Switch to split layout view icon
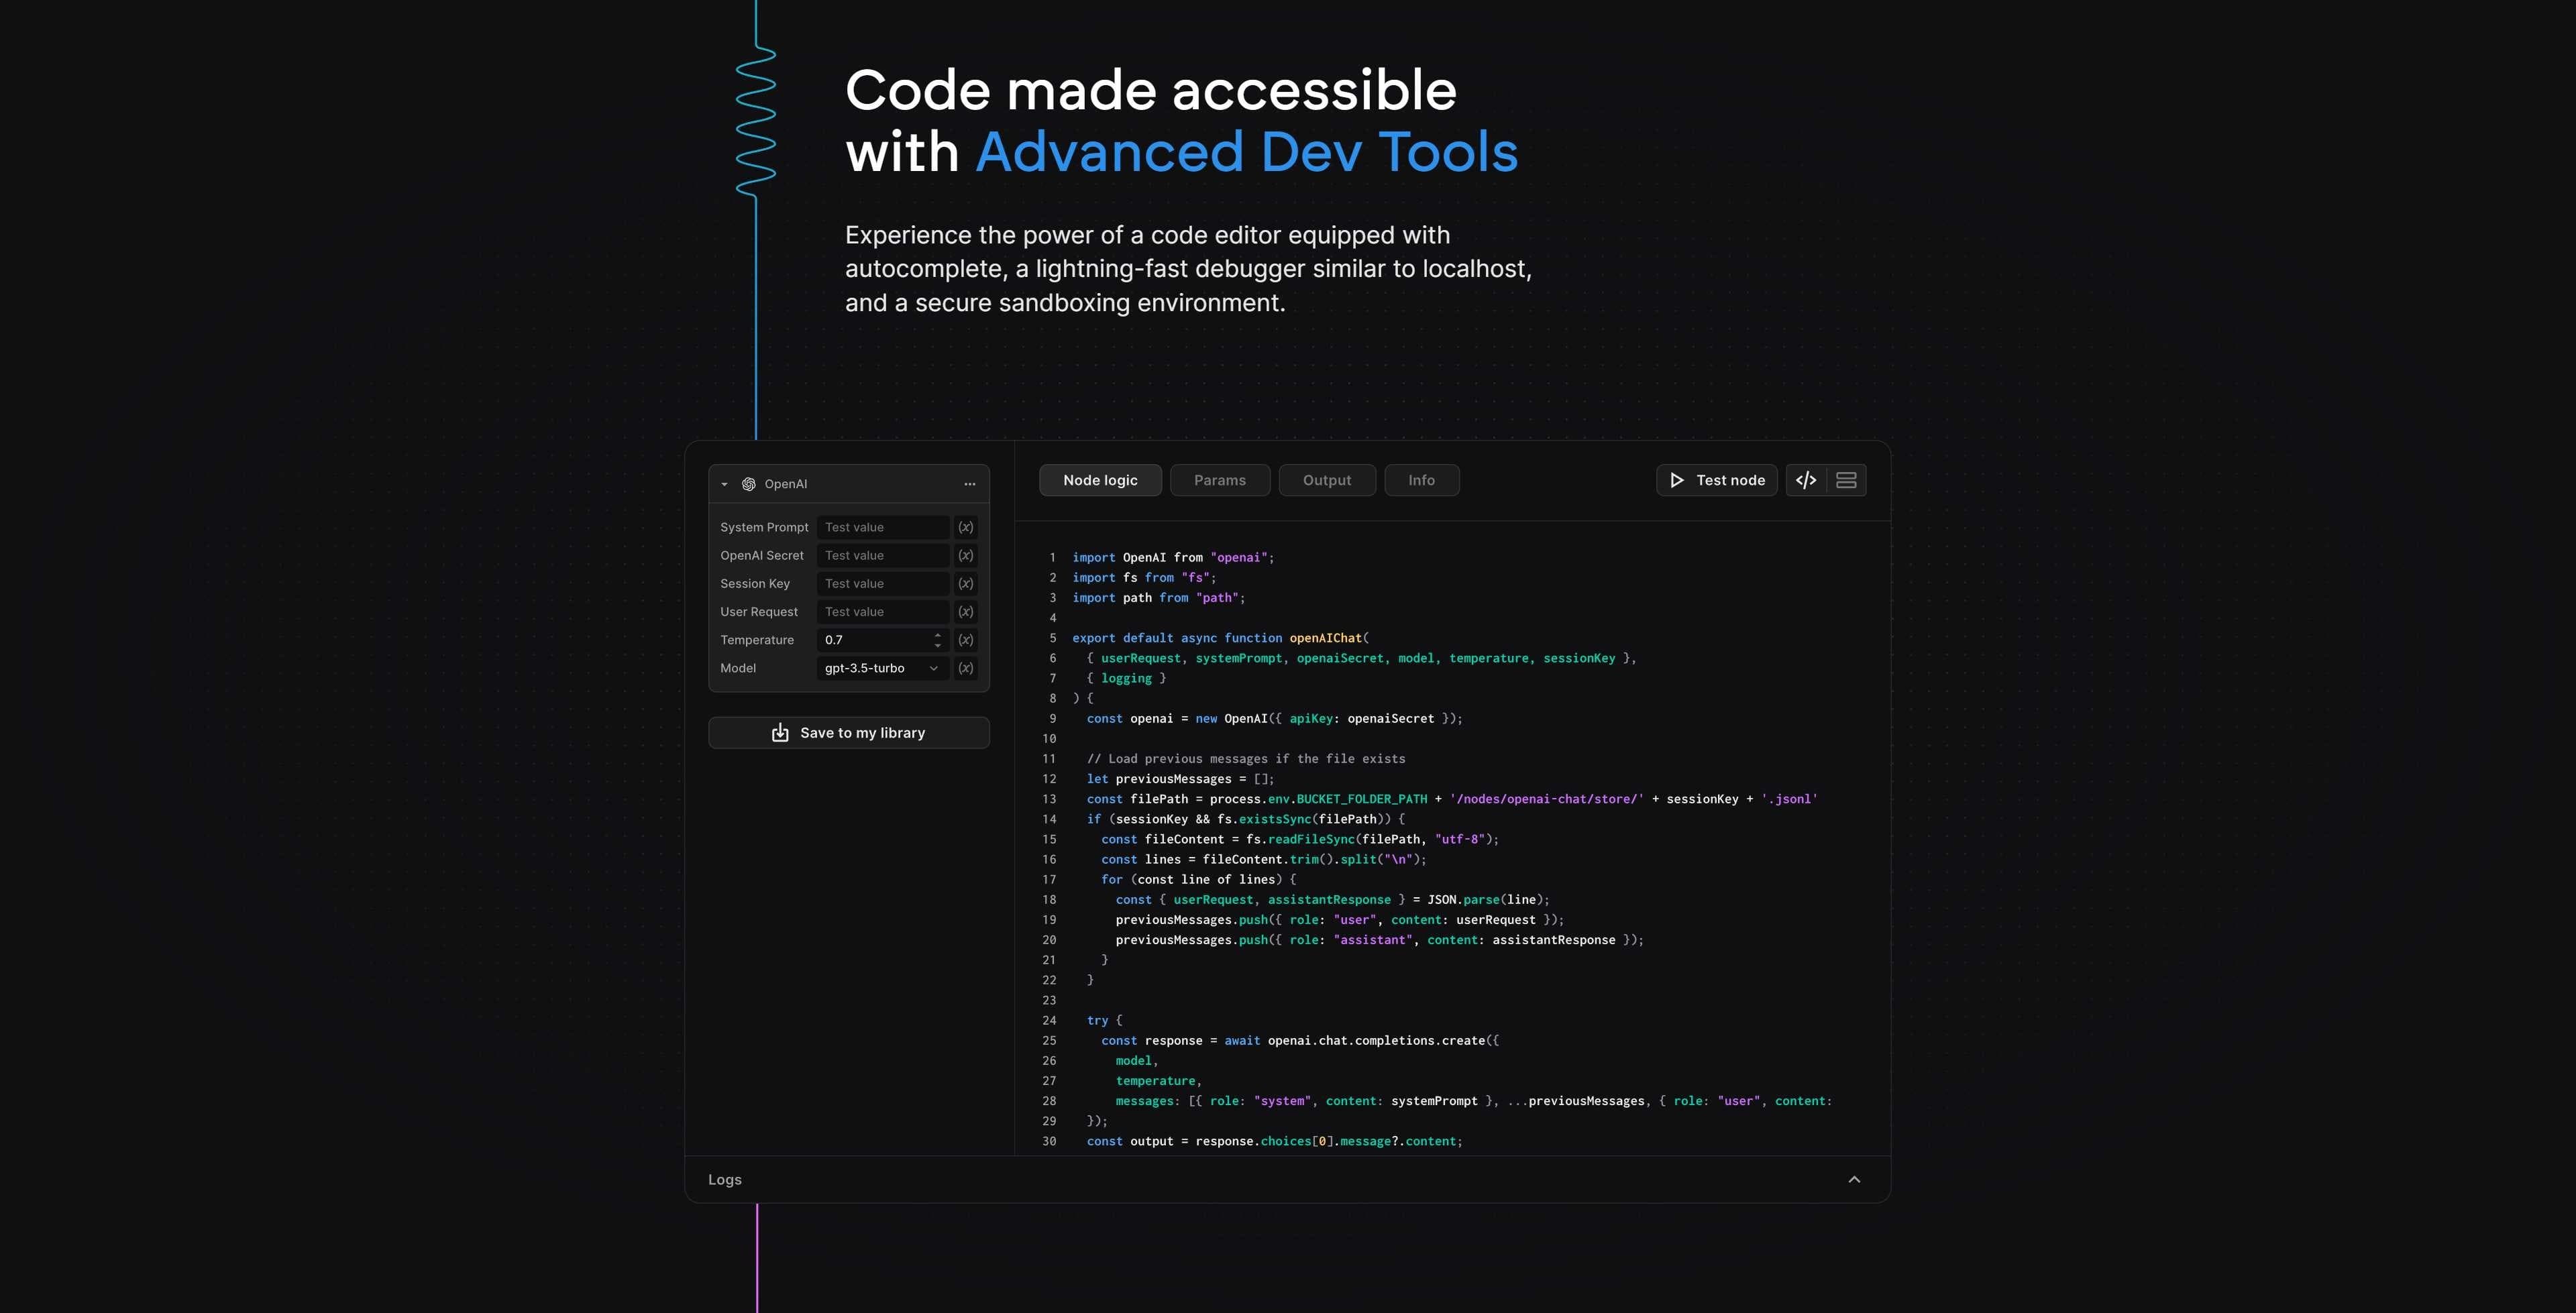The image size is (2576, 1313). point(1845,480)
